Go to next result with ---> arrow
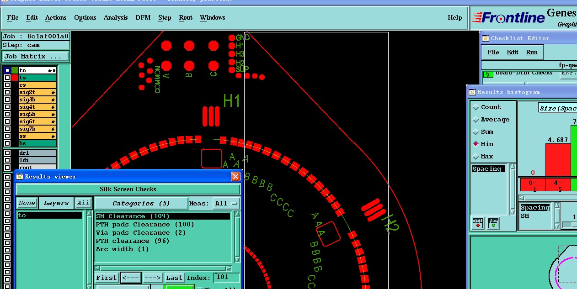This screenshot has height=289, width=577. (x=152, y=278)
